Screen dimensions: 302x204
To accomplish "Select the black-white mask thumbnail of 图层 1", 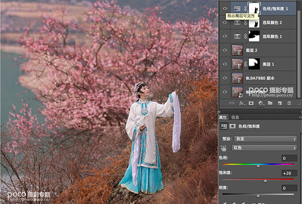I will pos(254,64).
